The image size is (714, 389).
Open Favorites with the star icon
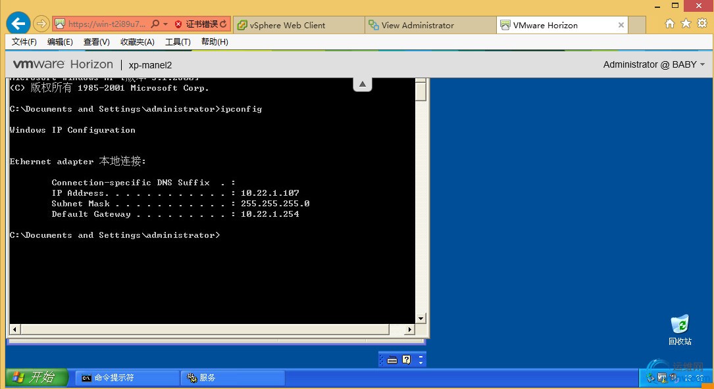point(686,23)
